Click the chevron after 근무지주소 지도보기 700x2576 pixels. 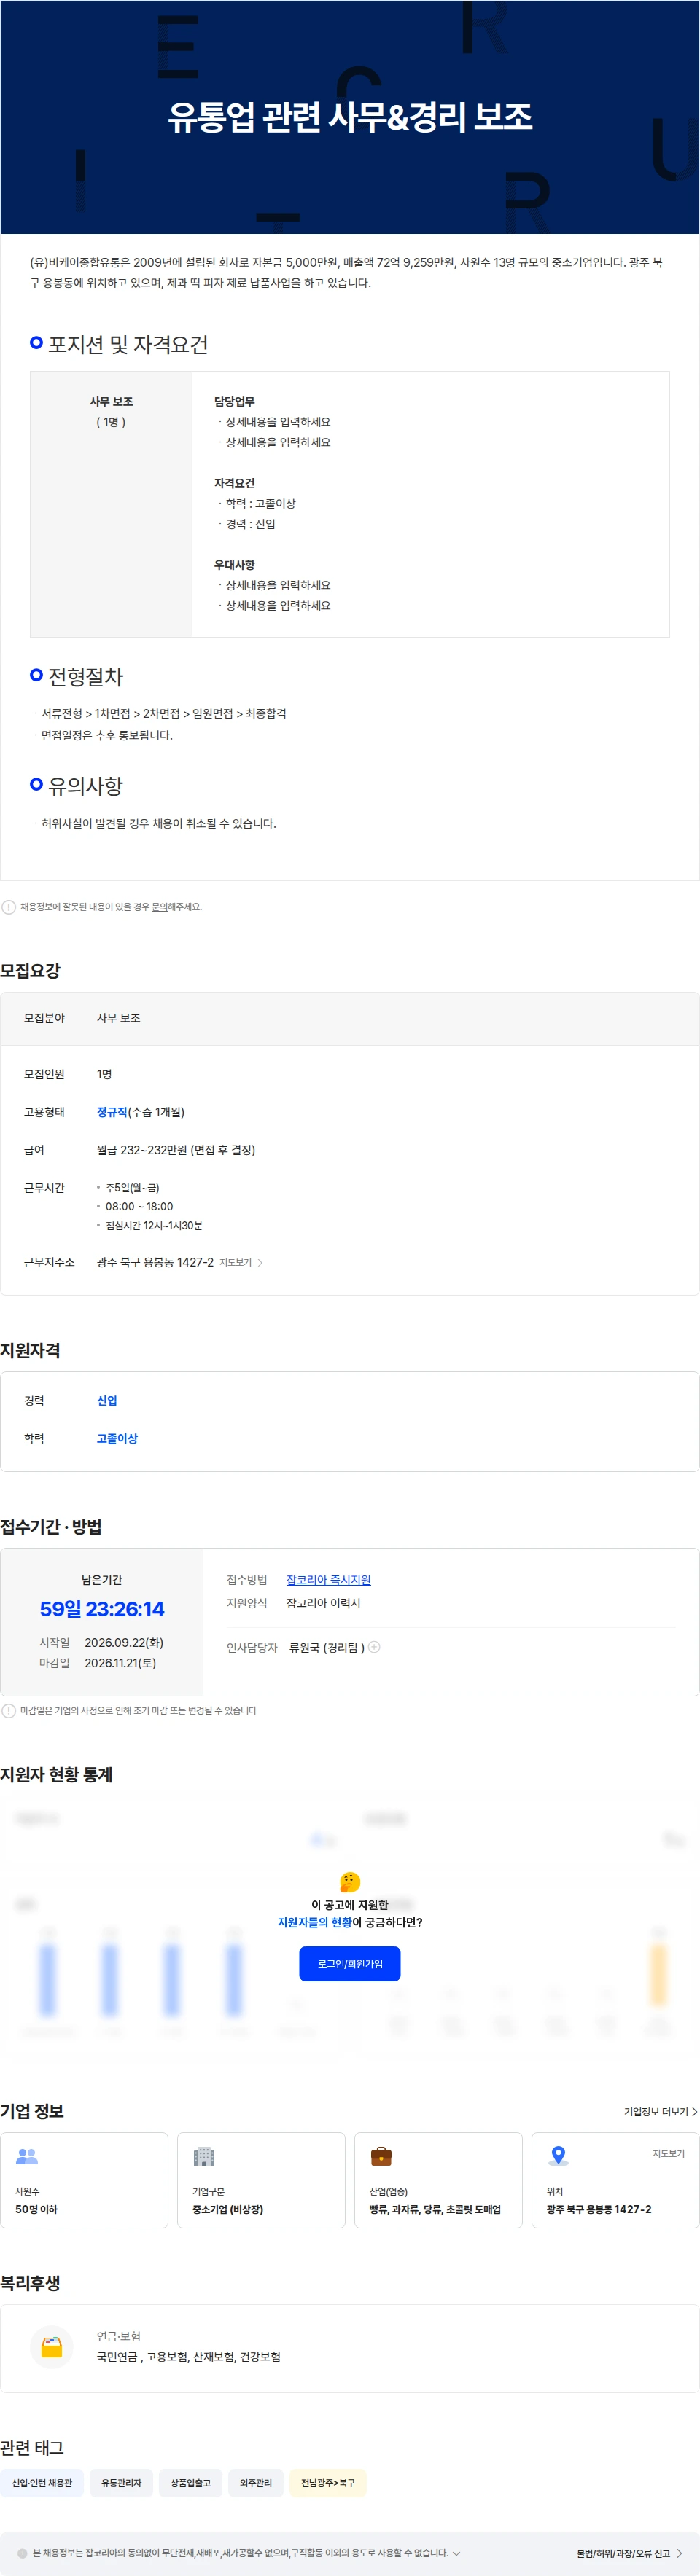(260, 1262)
